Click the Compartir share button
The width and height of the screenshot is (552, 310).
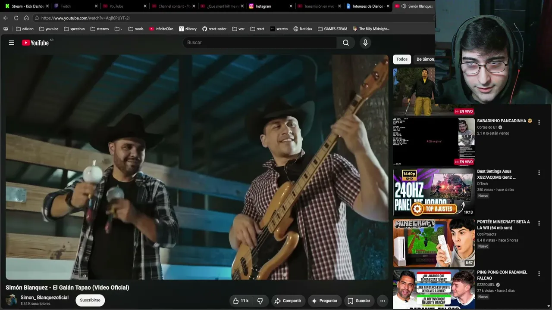click(x=288, y=301)
